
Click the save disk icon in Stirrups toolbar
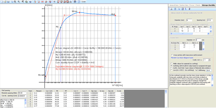click(183, 9)
